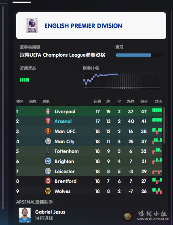Screen dimensions: 173x225
Task: Click Man City club crest
Action: 48,141
